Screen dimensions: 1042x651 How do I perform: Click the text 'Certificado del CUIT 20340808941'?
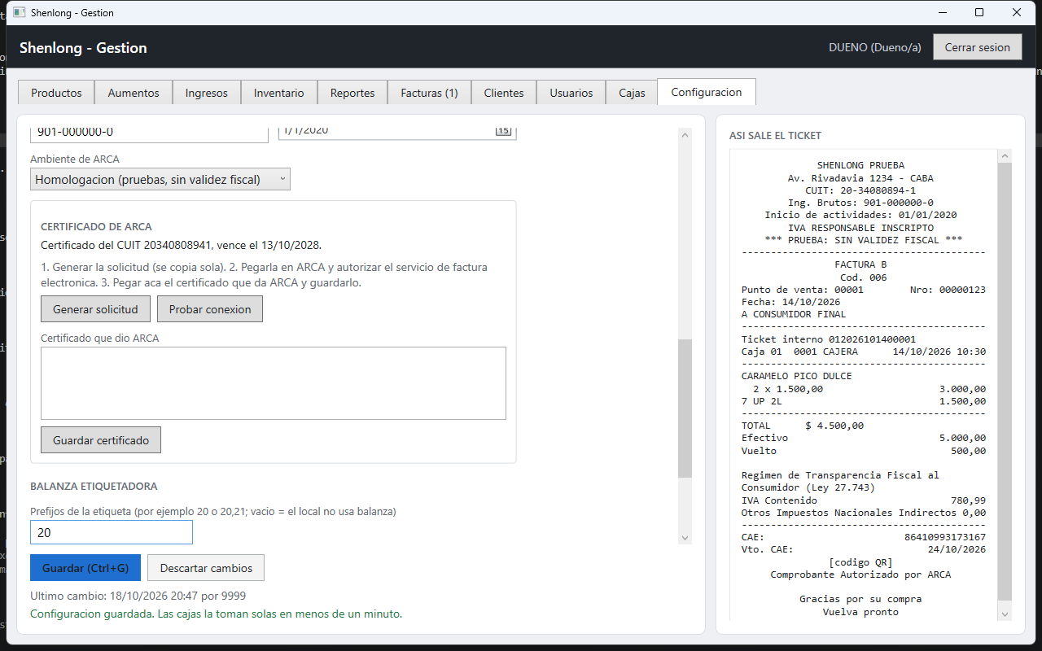point(127,245)
